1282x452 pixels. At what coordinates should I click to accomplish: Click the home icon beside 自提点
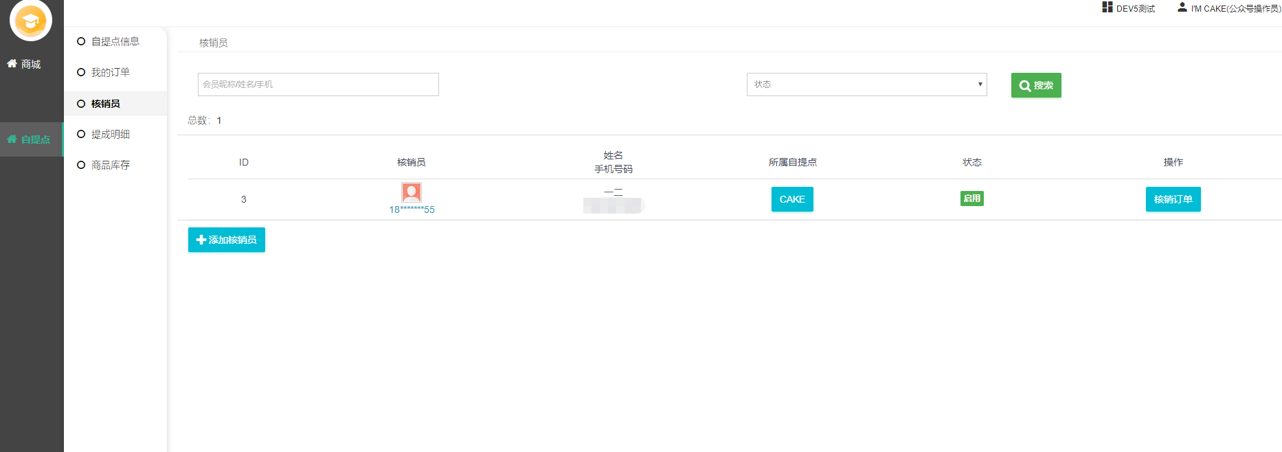[12, 139]
